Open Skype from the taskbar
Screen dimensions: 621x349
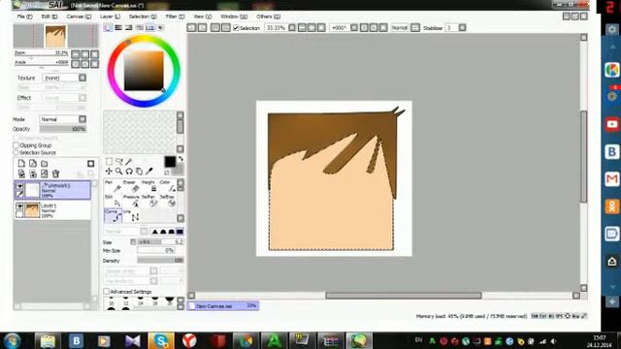[161, 340]
